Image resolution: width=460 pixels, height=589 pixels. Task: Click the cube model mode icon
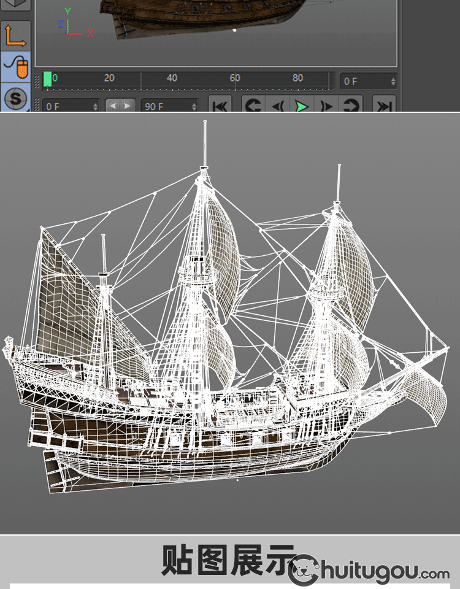(x=16, y=5)
